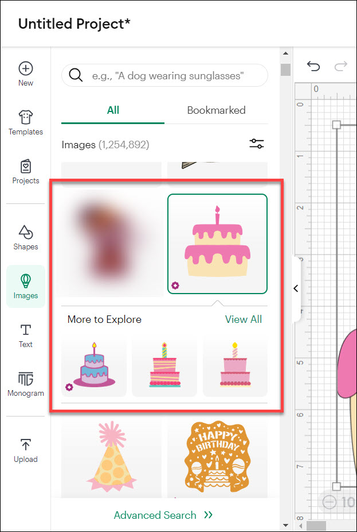Click the Images count label
357x532 pixels.
click(105, 145)
